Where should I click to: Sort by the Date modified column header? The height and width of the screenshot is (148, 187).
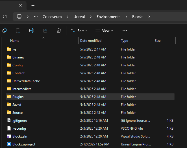pos(91,41)
